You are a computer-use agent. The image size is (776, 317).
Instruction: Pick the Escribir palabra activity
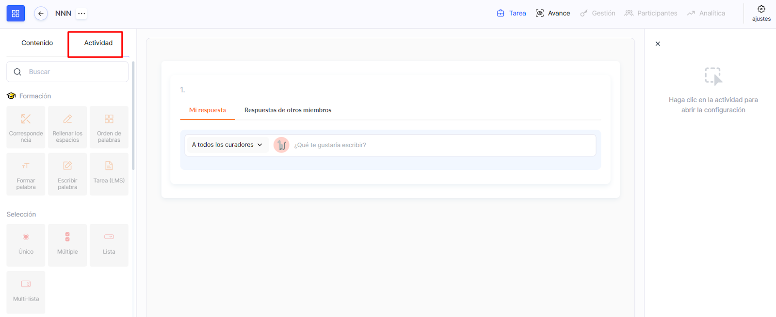(67, 174)
